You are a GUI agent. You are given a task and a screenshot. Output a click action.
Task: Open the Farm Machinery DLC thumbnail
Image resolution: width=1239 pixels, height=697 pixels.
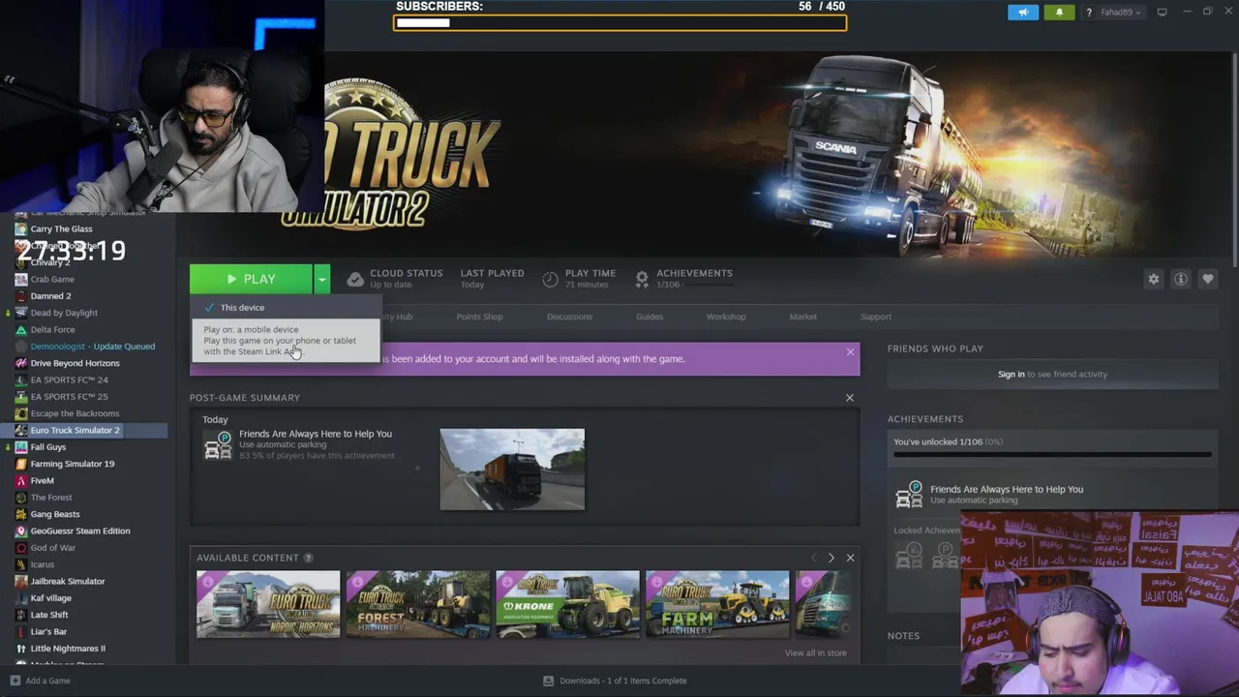[717, 604]
